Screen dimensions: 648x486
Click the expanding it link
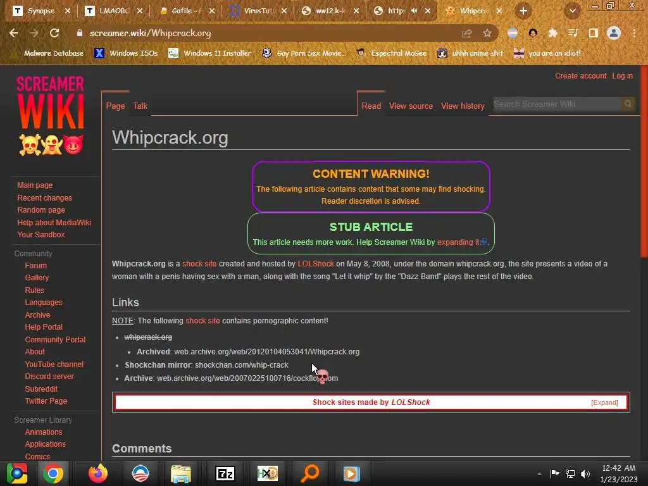[458, 242]
